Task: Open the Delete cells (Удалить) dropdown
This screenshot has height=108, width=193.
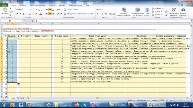Action: click(157, 12)
